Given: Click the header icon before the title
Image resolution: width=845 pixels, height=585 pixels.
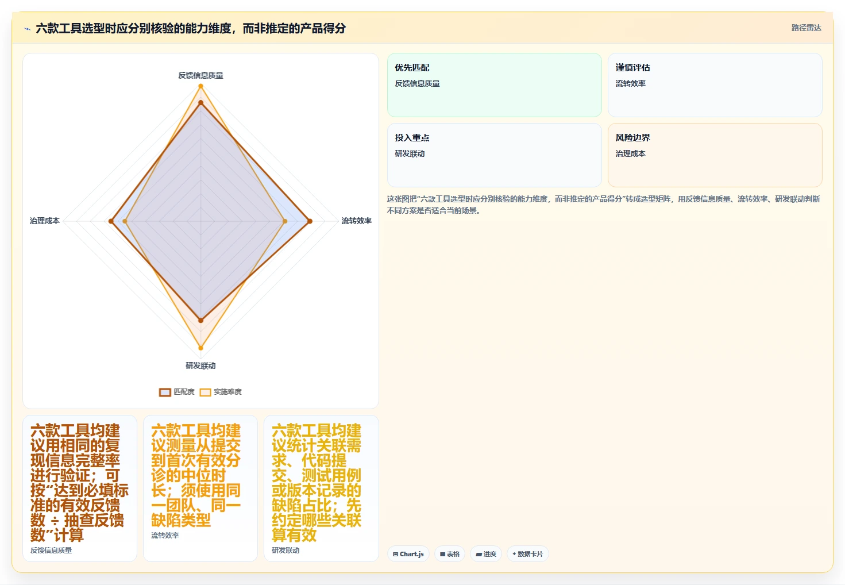Looking at the screenshot, I should point(27,29).
